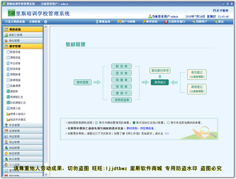
Task: Open the 数据备份 toolbar item
Action: (x=103, y=22)
